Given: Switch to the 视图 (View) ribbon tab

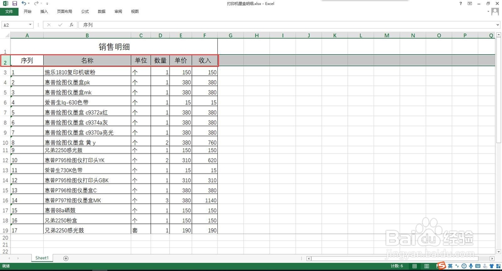Looking at the screenshot, I should click(x=135, y=12).
